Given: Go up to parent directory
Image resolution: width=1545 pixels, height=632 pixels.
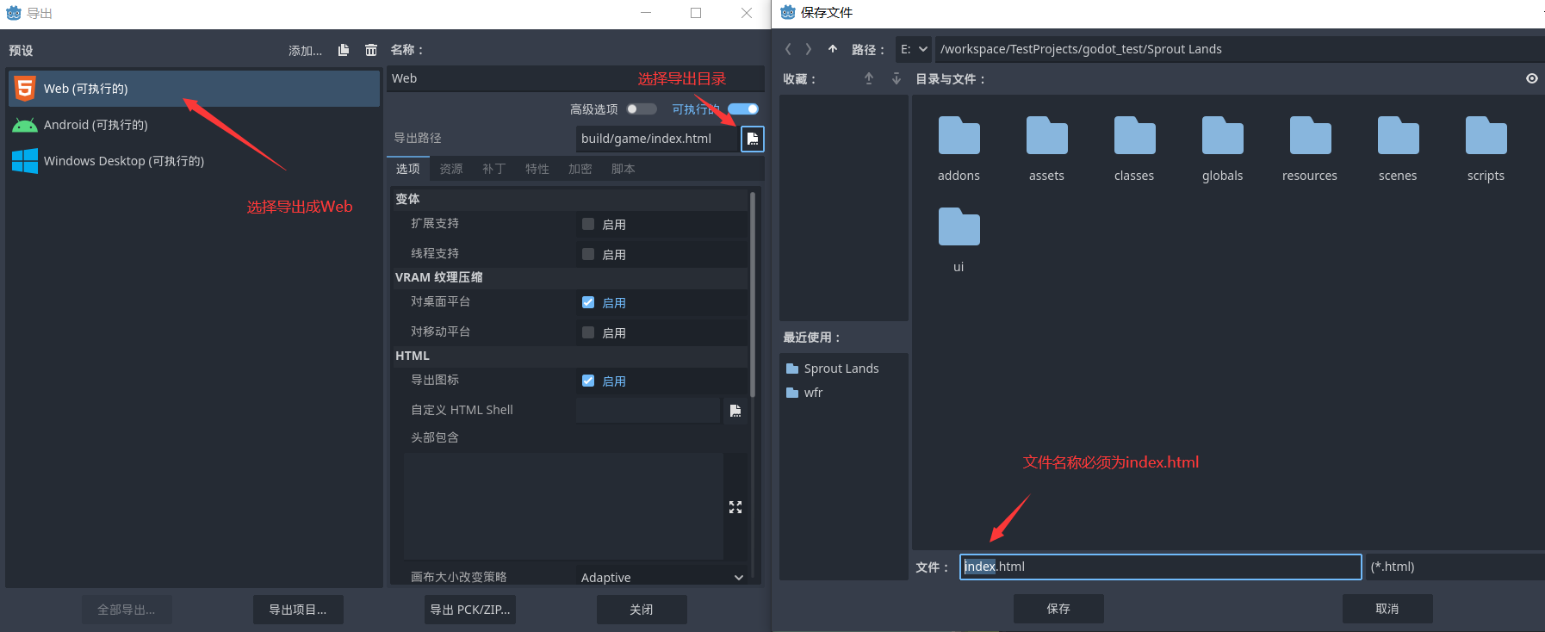Looking at the screenshot, I should pyautogui.click(x=833, y=49).
